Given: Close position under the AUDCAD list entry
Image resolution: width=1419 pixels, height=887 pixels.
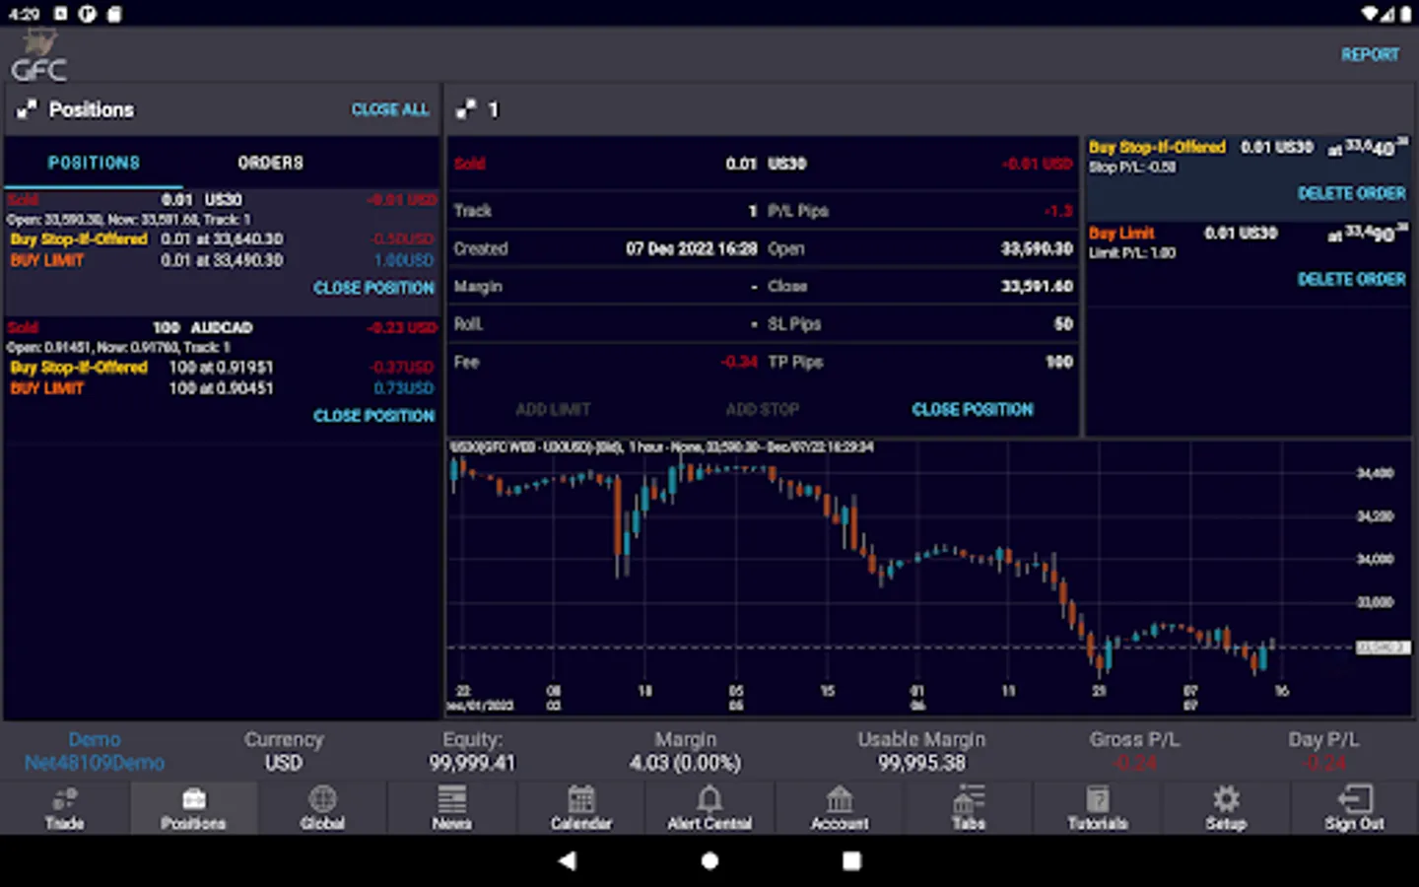Looking at the screenshot, I should (373, 416).
